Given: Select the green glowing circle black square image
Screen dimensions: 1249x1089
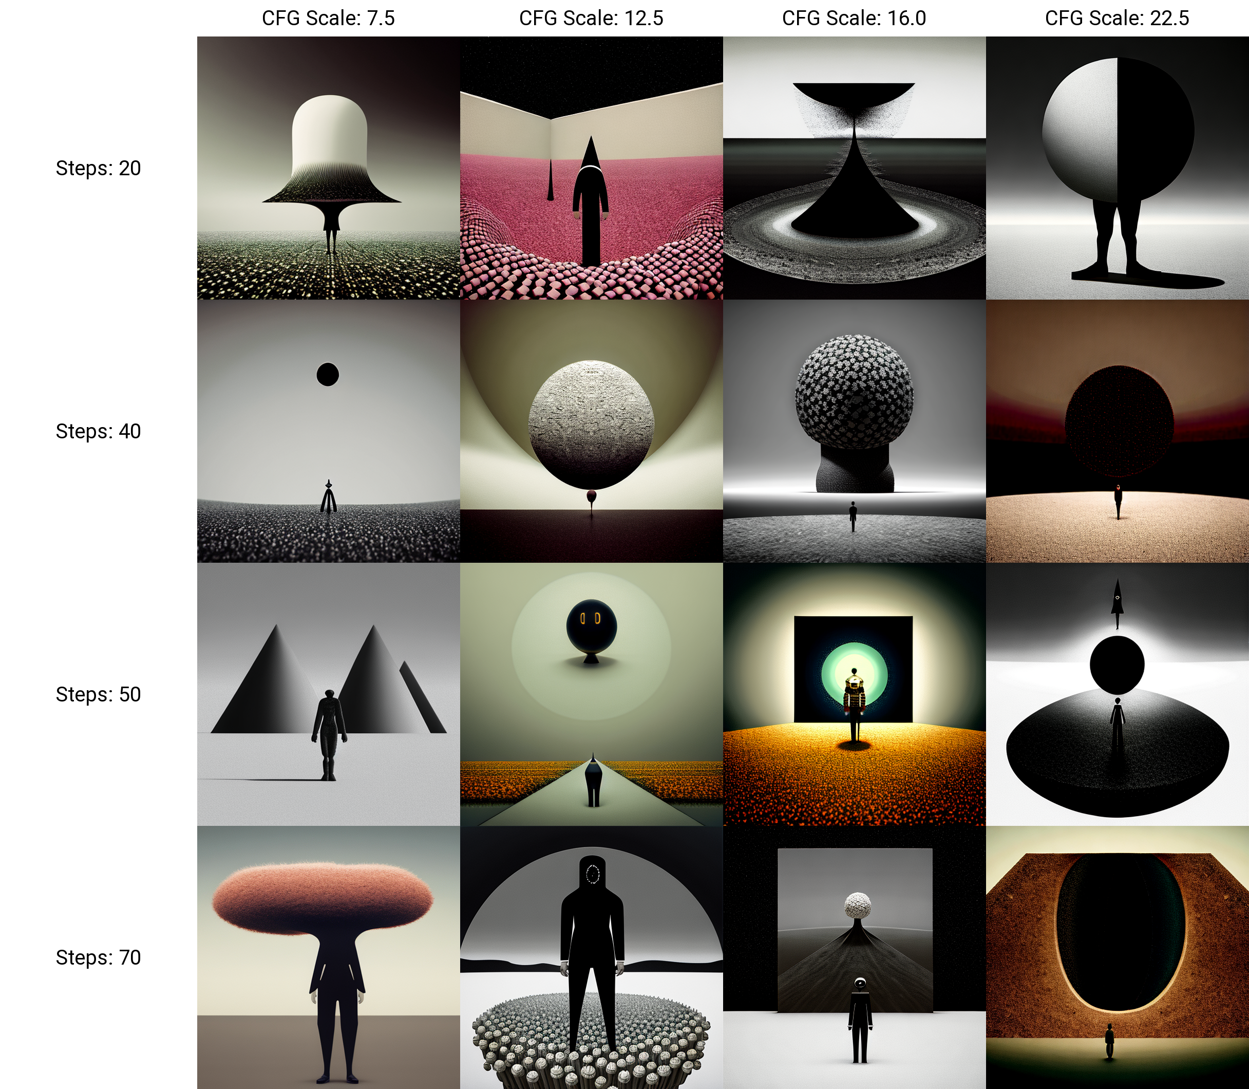Looking at the screenshot, I should (854, 694).
